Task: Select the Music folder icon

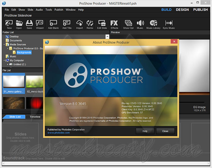Action: pyautogui.click(x=7, y=56)
